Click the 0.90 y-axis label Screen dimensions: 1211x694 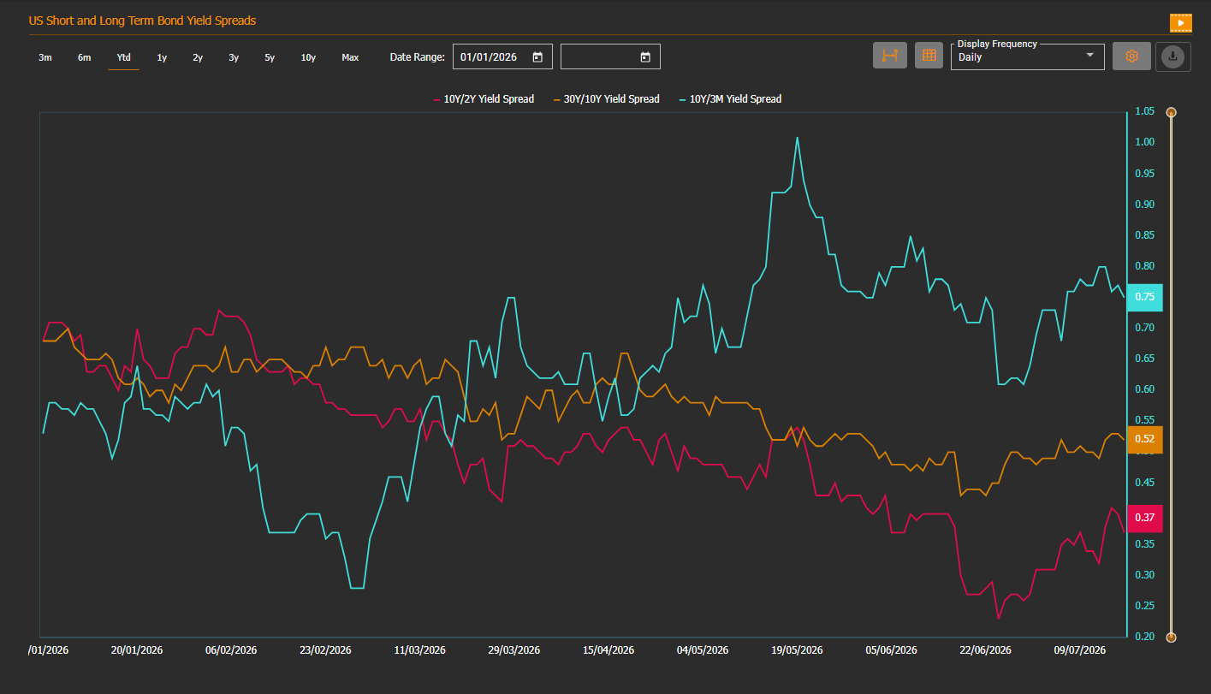pos(1144,205)
